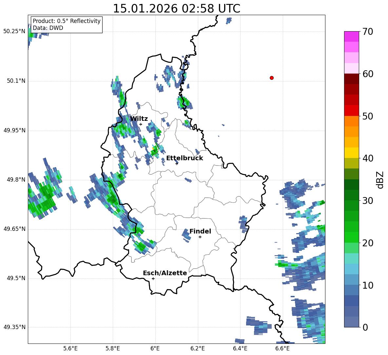The height and width of the screenshot is (355, 388).
Task: Click the colorbar tick label 10
Action: [368, 285]
